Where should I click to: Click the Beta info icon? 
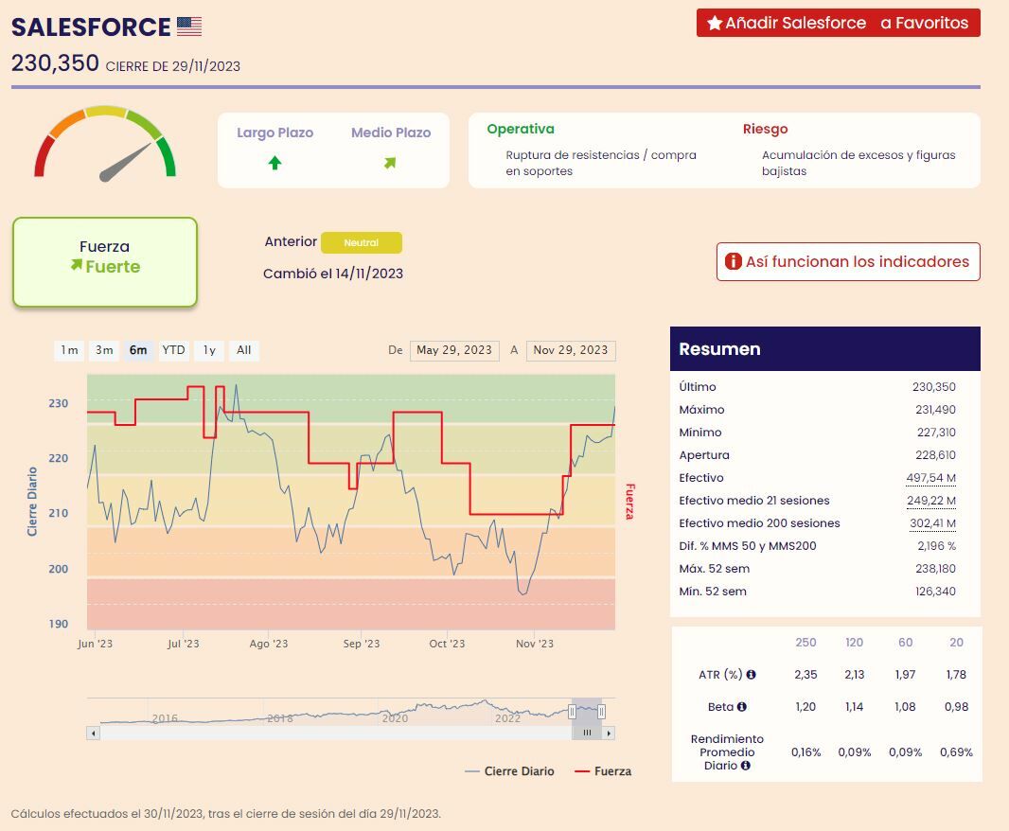[741, 707]
